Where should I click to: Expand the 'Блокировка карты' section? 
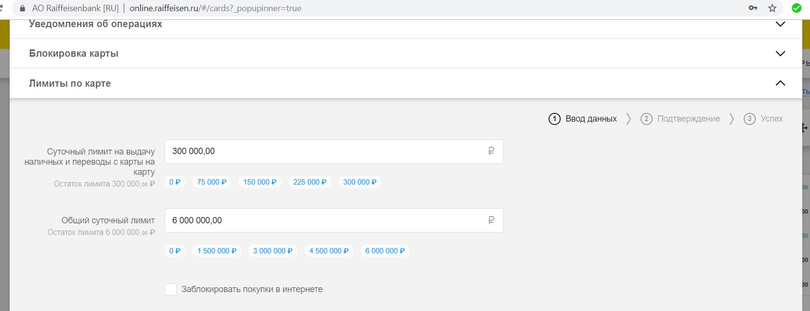[x=780, y=54]
